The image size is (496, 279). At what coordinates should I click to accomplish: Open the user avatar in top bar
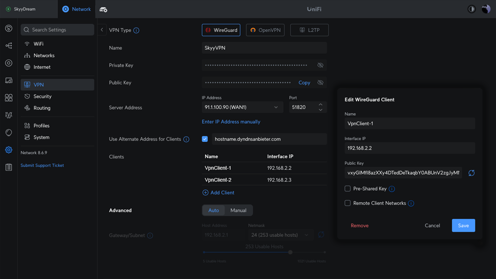(x=486, y=9)
